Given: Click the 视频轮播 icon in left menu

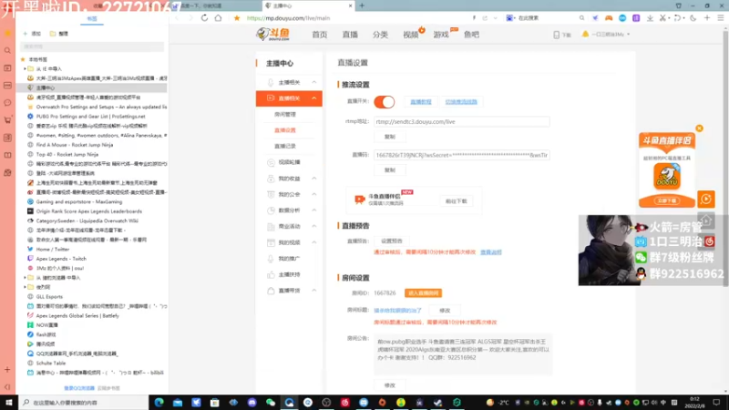Looking at the screenshot, I should 271,162.
